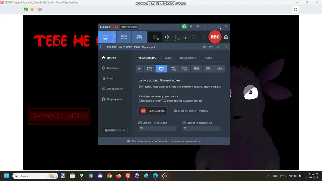Image resolution: width=322 pixels, height=181 pixels.
Task: Open Google Chrome from taskbar
Action: click(x=109, y=176)
